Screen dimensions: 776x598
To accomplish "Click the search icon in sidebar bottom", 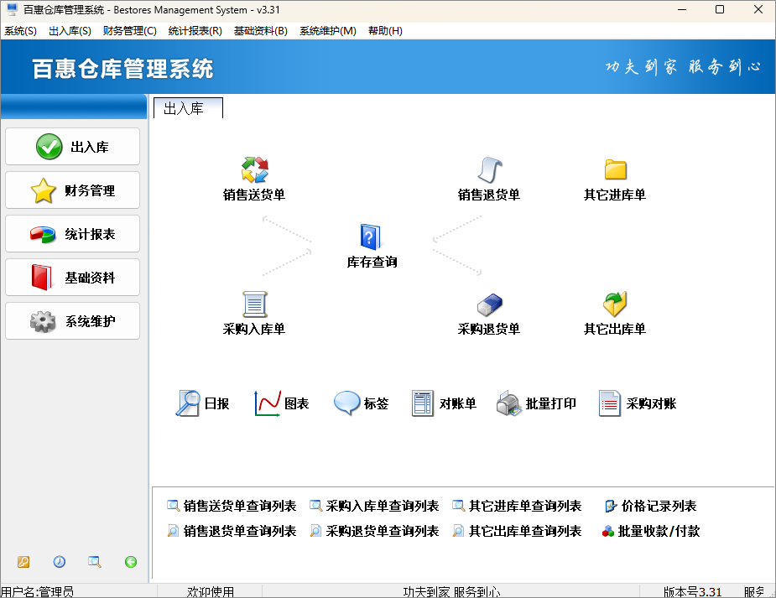I will (95, 562).
